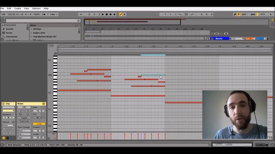Select Drums category in browser
Image resolution: width=275 pixels, height=154 pixels.
(9, 33)
